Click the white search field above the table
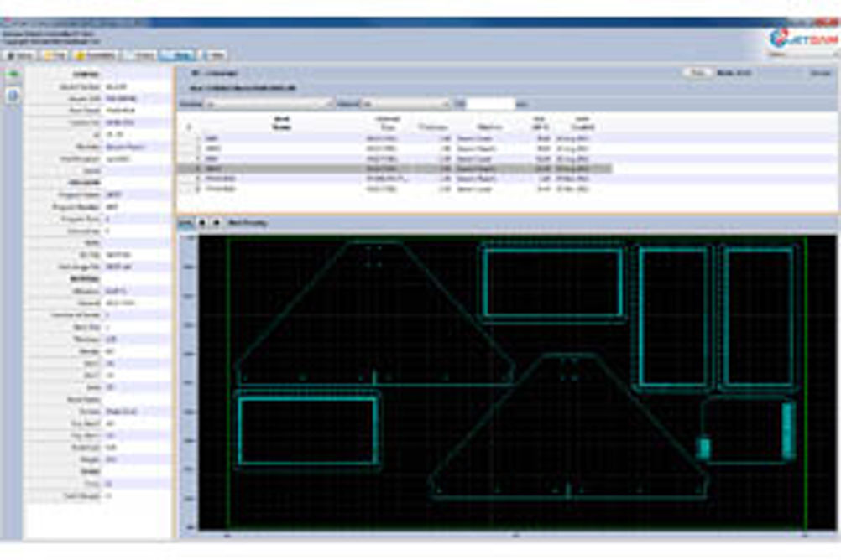 pyautogui.click(x=490, y=103)
